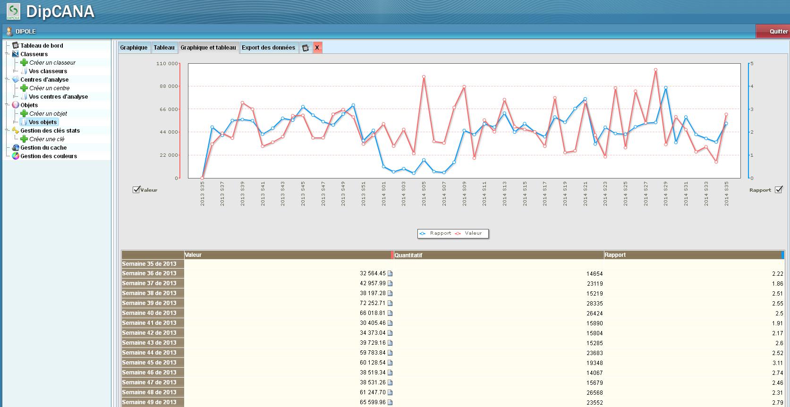
Task: Collapse the Centres d'analyse tree node
Action: [x=8, y=79]
